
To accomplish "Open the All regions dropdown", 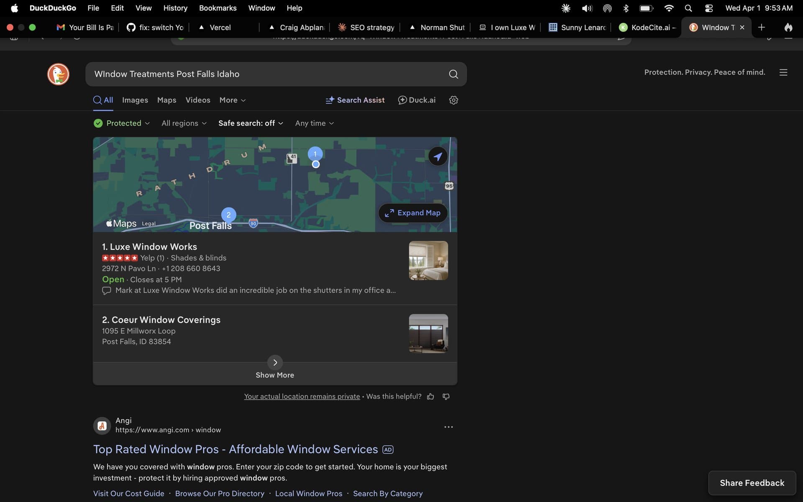I will tap(184, 123).
